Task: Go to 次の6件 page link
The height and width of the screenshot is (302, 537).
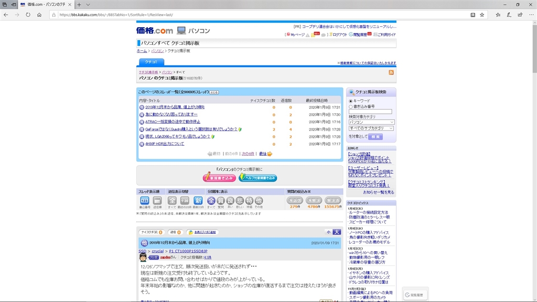Action: pos(248,154)
